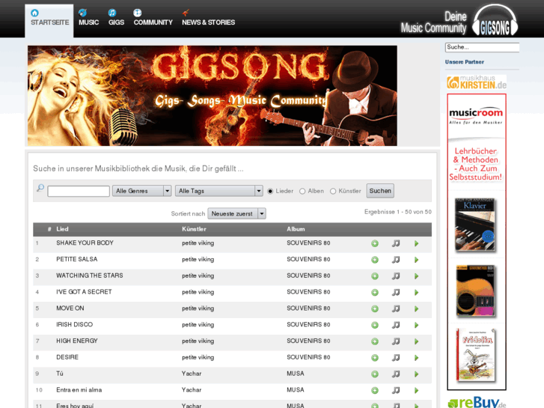Click music note icon for MOVE ON
Viewport: 544px width, 408px height.
(x=396, y=308)
